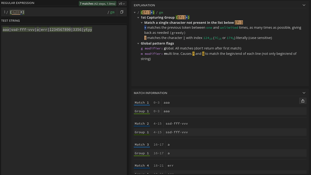Click the 7 matches status badge
Screen dimensions: 311x175
tap(97, 4)
